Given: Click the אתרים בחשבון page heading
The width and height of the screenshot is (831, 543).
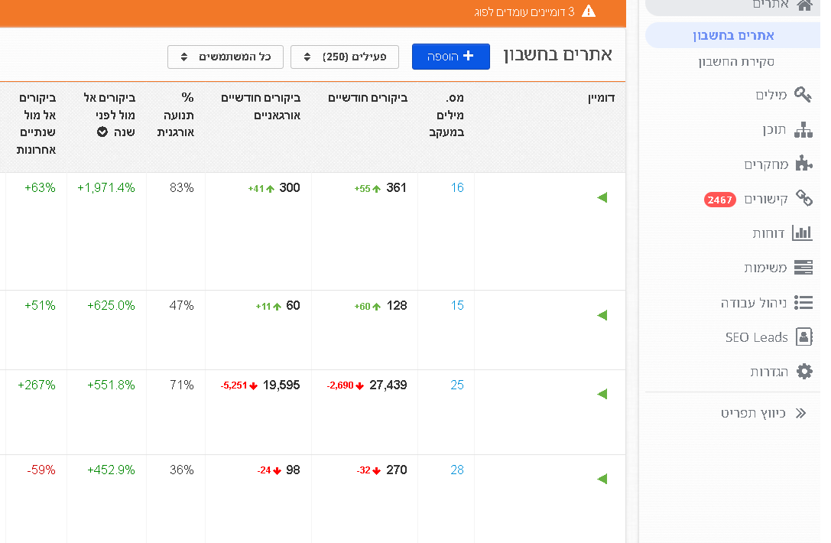Looking at the screenshot, I should (x=557, y=55).
